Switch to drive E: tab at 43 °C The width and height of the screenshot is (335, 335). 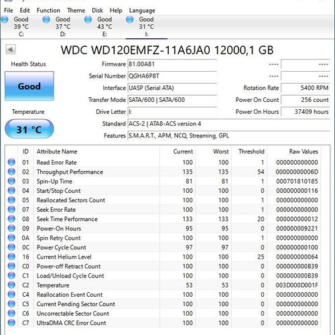point(105,27)
